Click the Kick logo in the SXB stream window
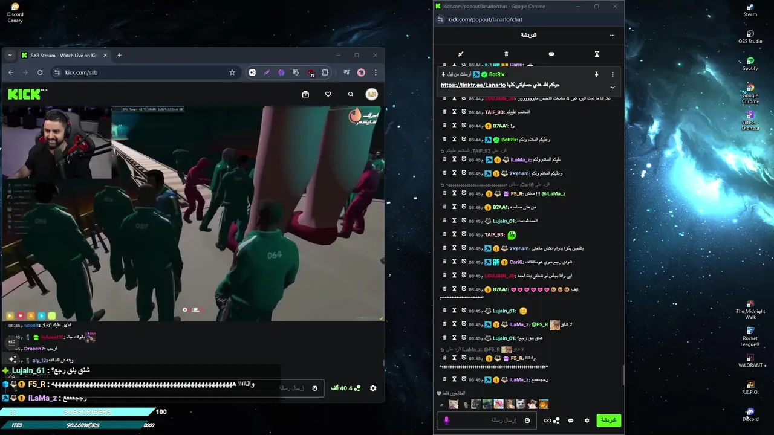774x435 pixels. [27, 94]
